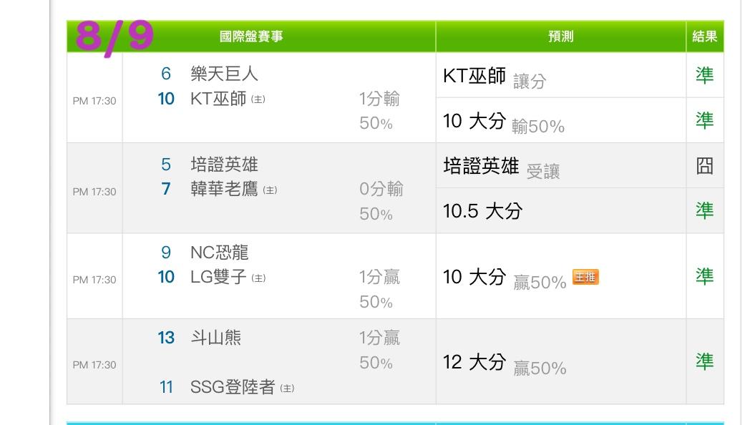Click the 10 大分 贏50% prediction
Viewport: 750px width, 425px height.
505,278
